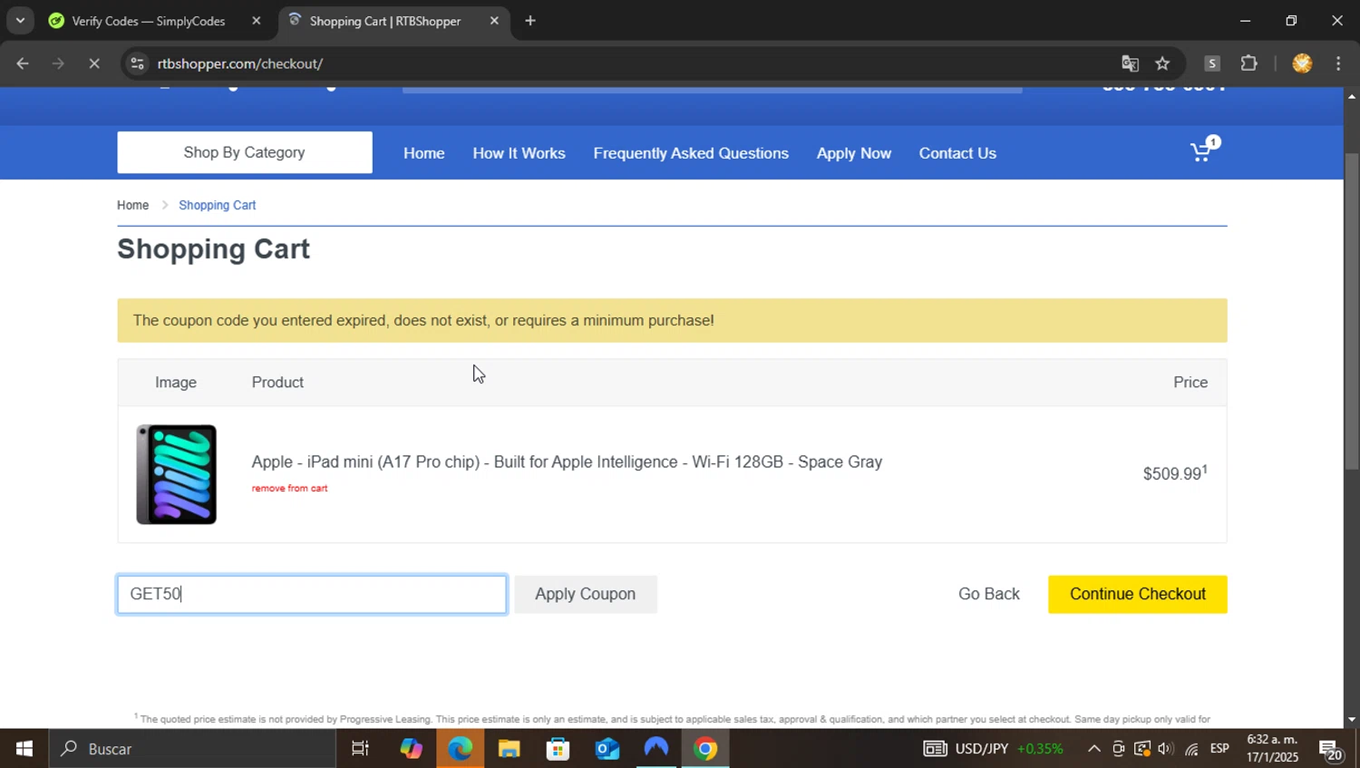Viewport: 1360px width, 768px height.
Task: Click the scrollbar down arrow
Action: [x=1352, y=719]
